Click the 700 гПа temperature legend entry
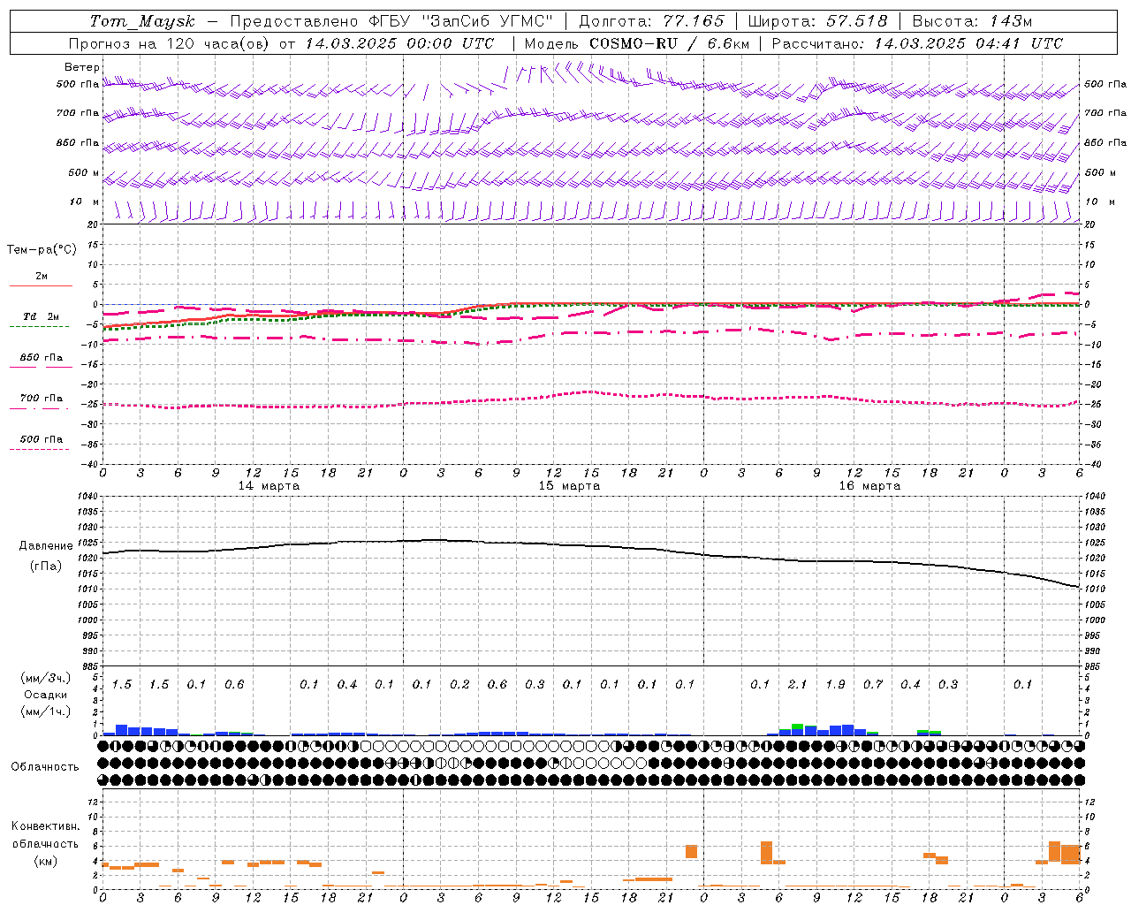Viewport: 1131px width, 905px height. pyautogui.click(x=42, y=399)
